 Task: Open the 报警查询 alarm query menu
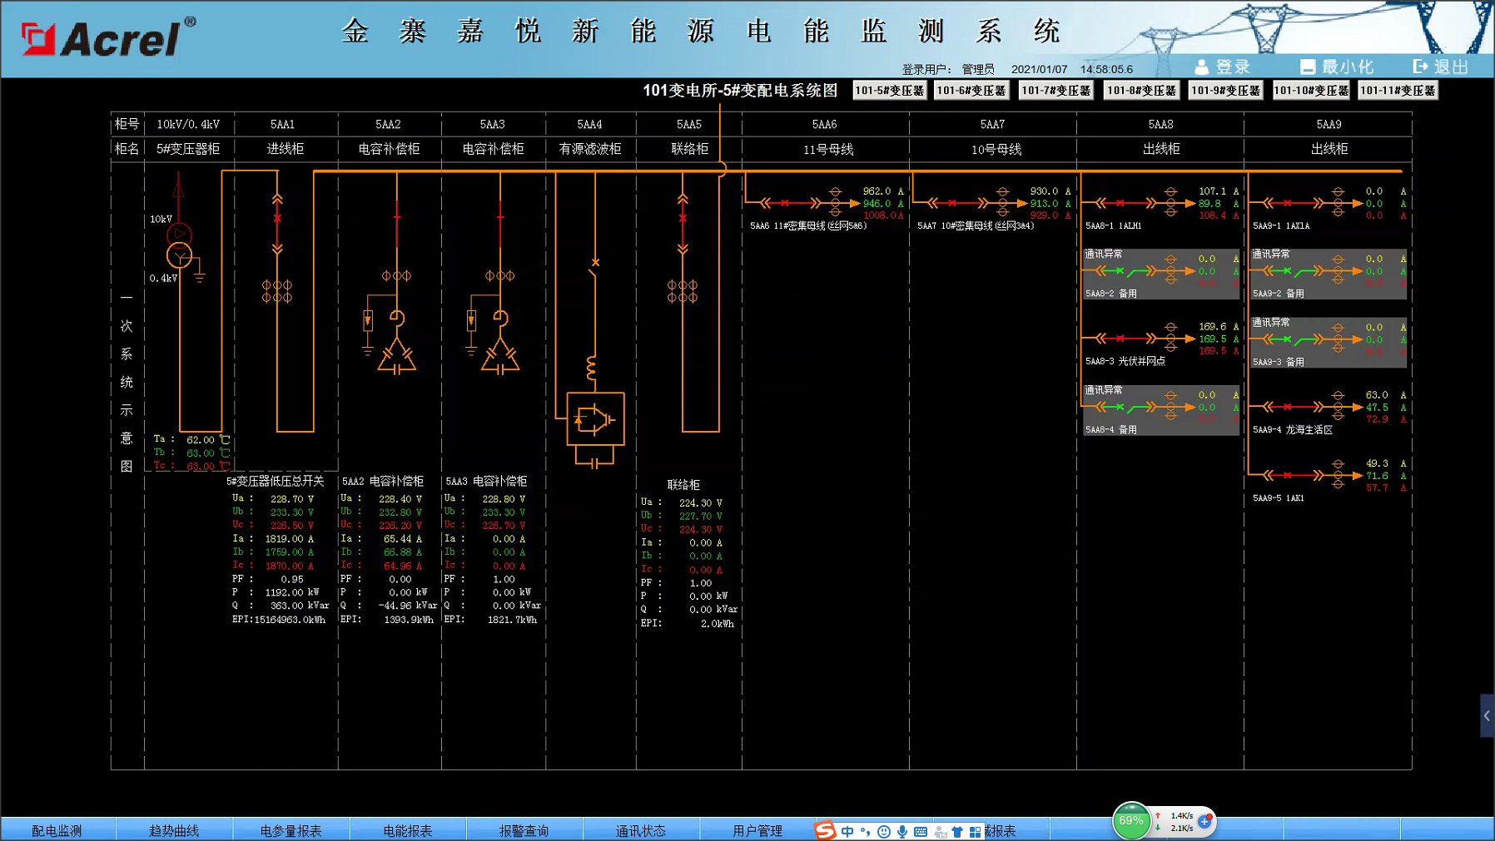coord(524,830)
